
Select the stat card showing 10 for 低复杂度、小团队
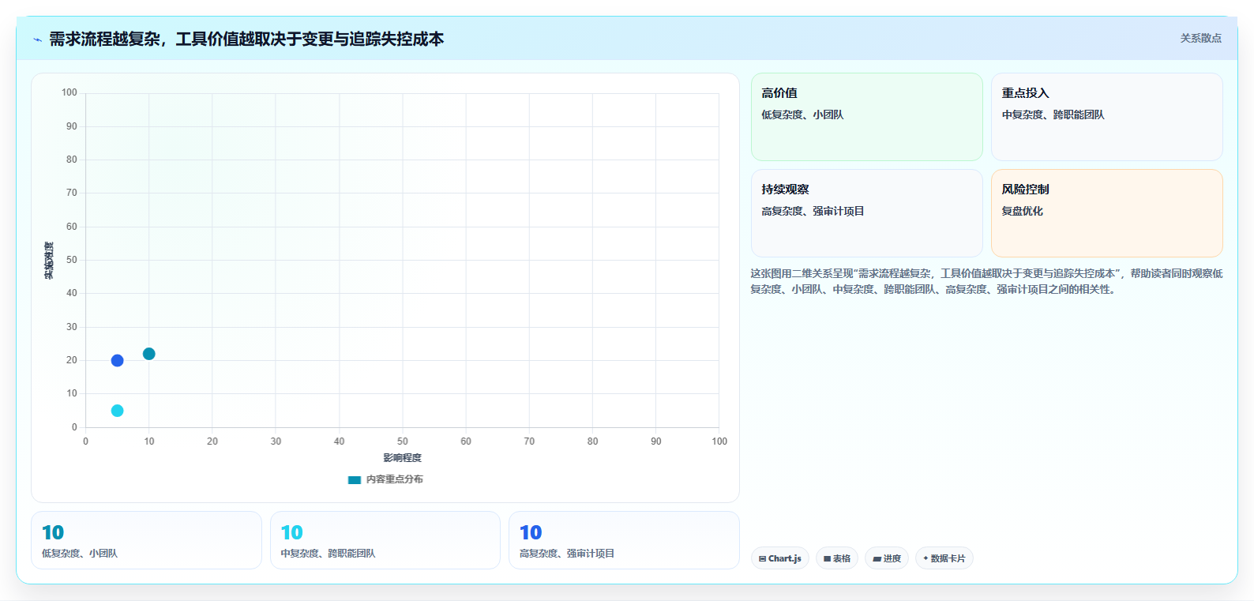[146, 540]
